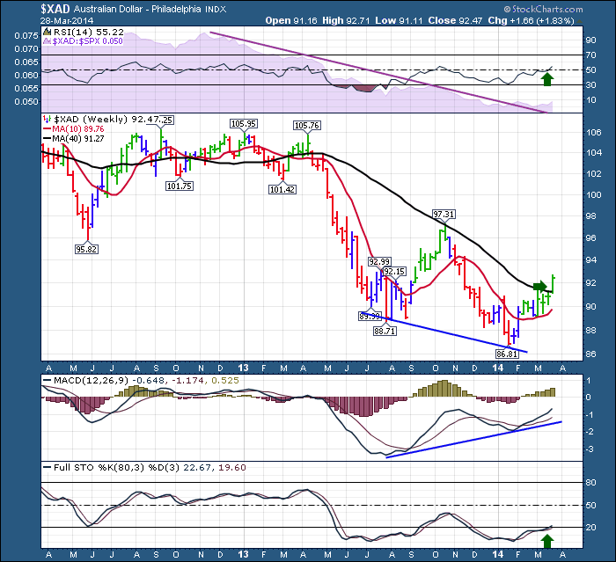The height and width of the screenshot is (562, 616).
Task: Click the MA(40) 91.27 legend entry
Action: pyautogui.click(x=73, y=139)
